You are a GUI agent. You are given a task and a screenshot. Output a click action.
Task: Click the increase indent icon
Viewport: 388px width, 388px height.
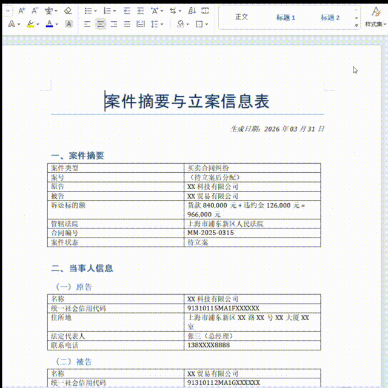pyautogui.click(x=140, y=10)
